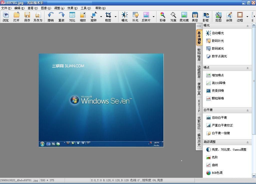The height and width of the screenshot is (184, 256).
Task: Click the right panel scrollbar down arrow
Action: (x=254, y=176)
